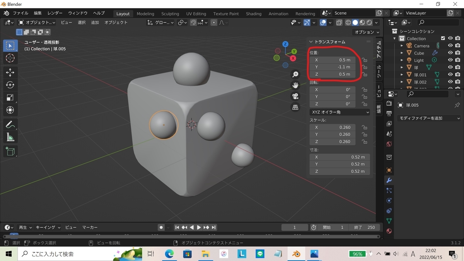Toggle snapping magnet button
Viewport: 464px width, 261px height.
(x=193, y=22)
